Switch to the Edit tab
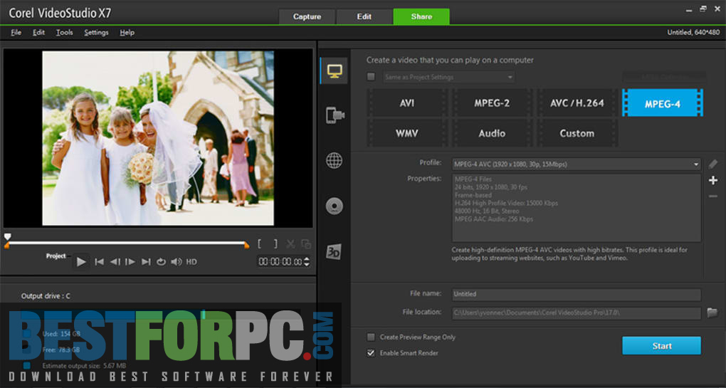 click(364, 16)
